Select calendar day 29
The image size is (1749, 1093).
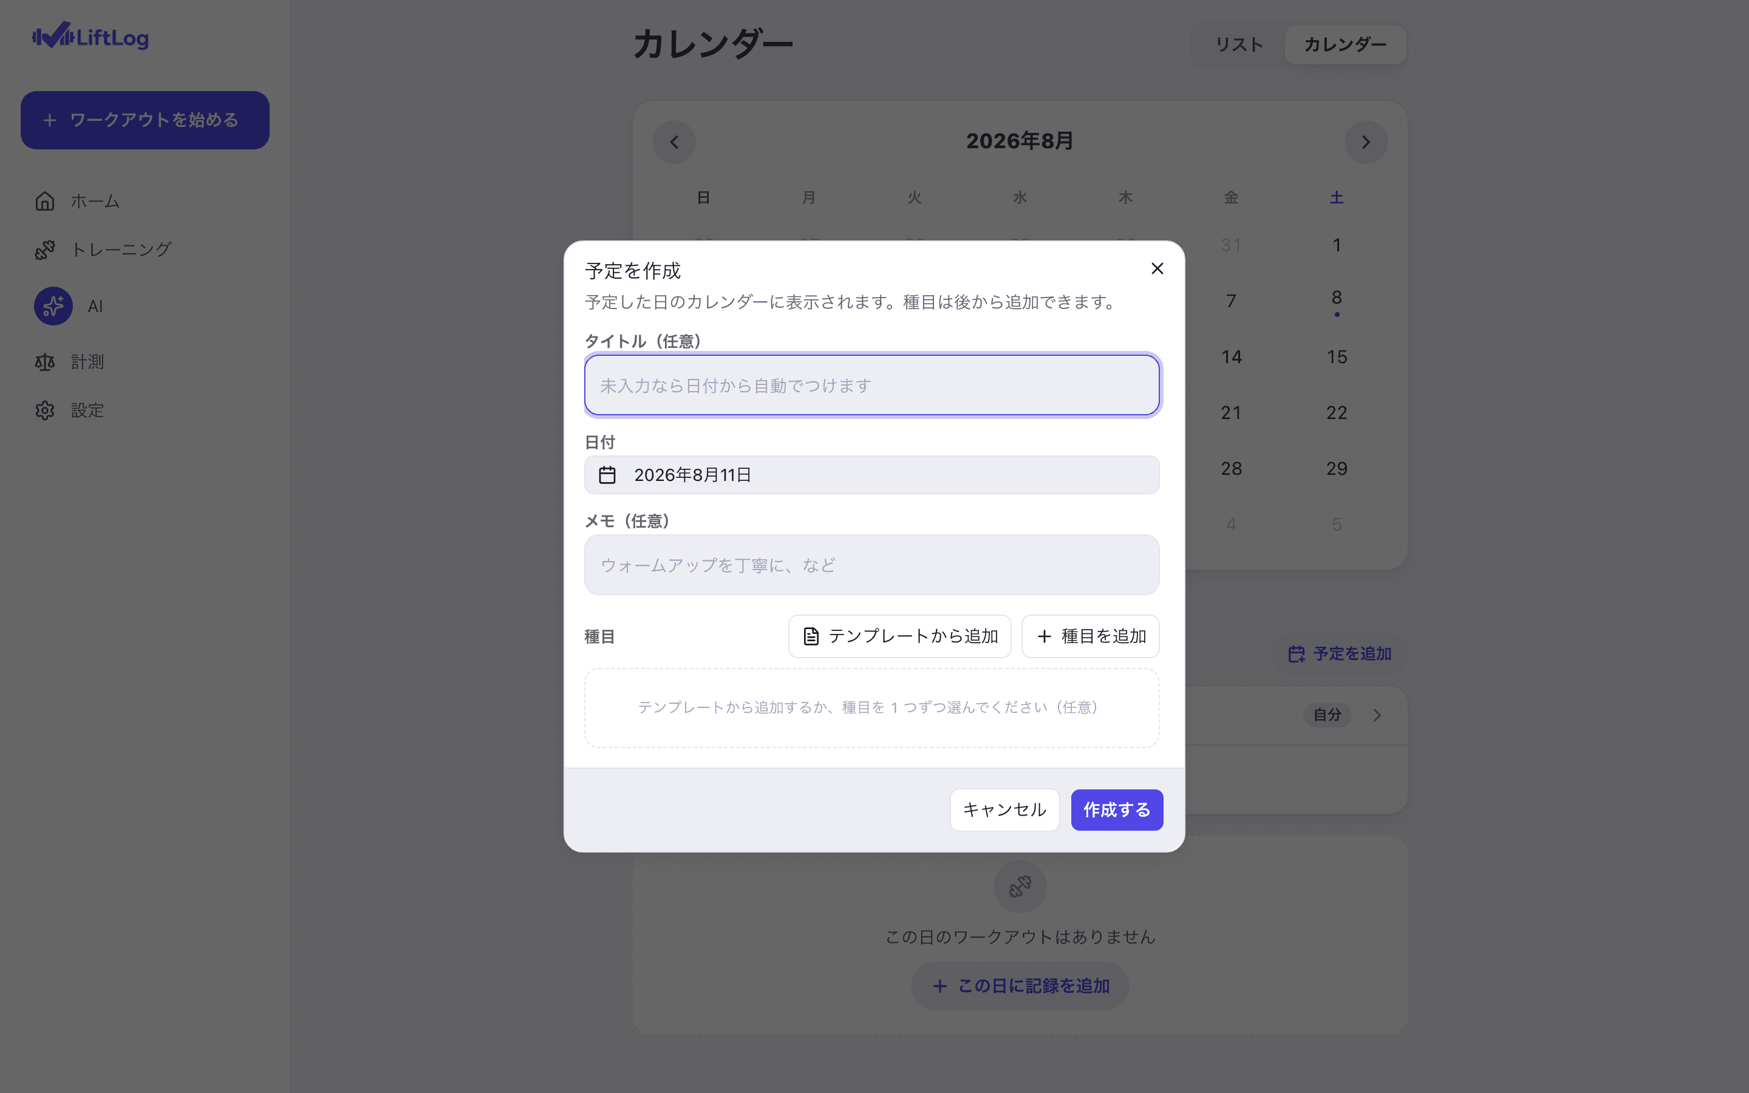(1336, 468)
